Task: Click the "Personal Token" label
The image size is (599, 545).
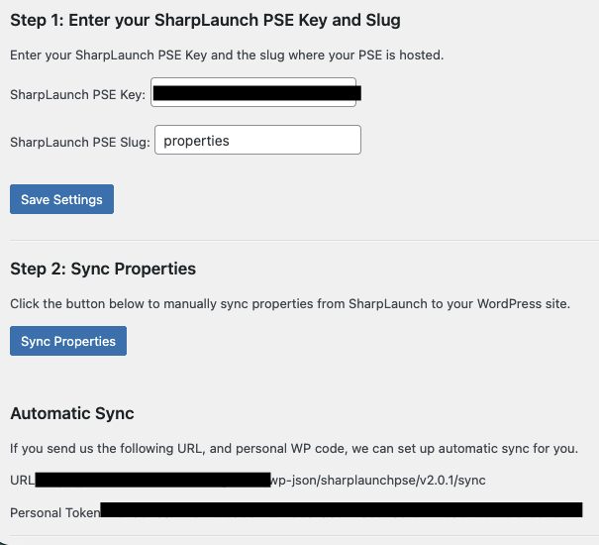Action: coord(54,512)
